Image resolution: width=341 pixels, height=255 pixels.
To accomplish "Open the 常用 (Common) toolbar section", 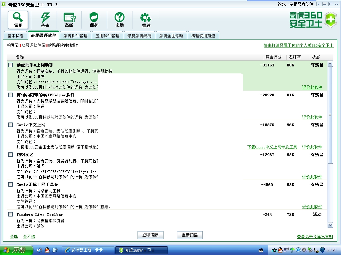I will pyautogui.click(x=18, y=20).
